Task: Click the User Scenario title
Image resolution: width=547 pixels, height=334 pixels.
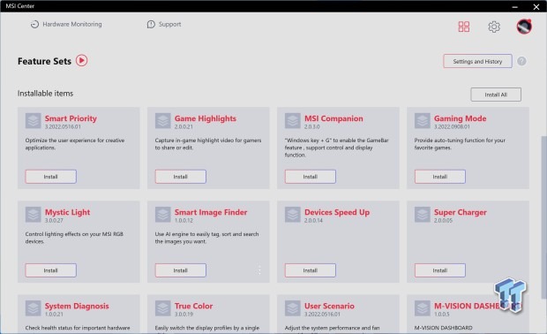Action: coord(329,306)
